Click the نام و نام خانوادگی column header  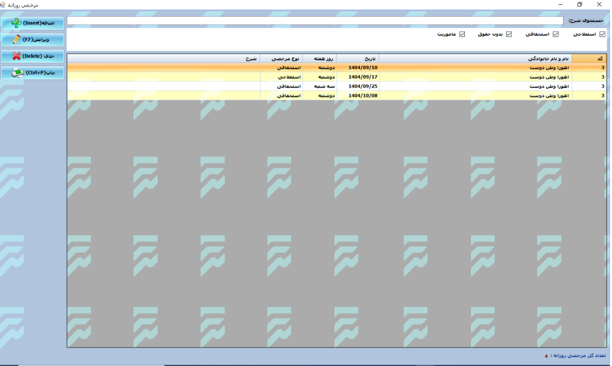pos(475,59)
